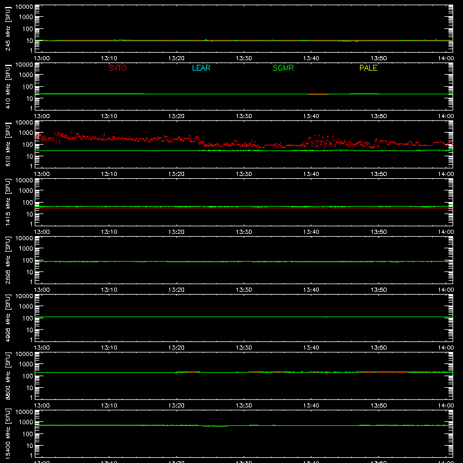Image resolution: width=463 pixels, height=463 pixels.
Task: Click the 2695 MHz [SFU] axis title
Action: click(8, 260)
